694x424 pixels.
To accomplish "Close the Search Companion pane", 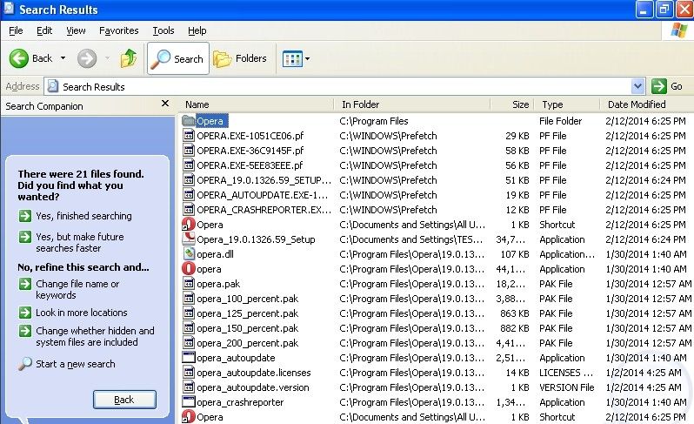I will click(x=165, y=104).
